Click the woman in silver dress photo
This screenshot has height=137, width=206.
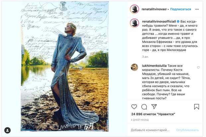(65, 66)
